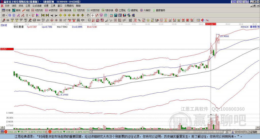Screen dimensions: 260x139
Task: Click the 极反通道 indicator label
Action: click(x=19, y=27)
